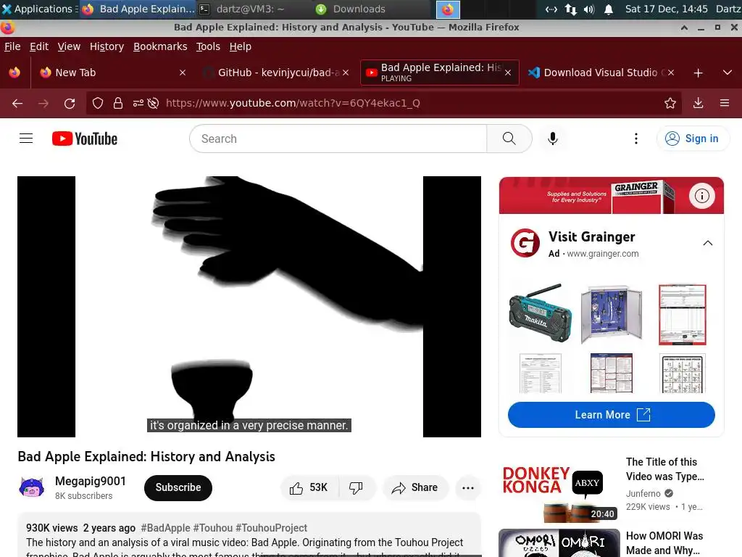Viewport: 742px width, 557px height.
Task: Click the Share button
Action: (x=415, y=487)
